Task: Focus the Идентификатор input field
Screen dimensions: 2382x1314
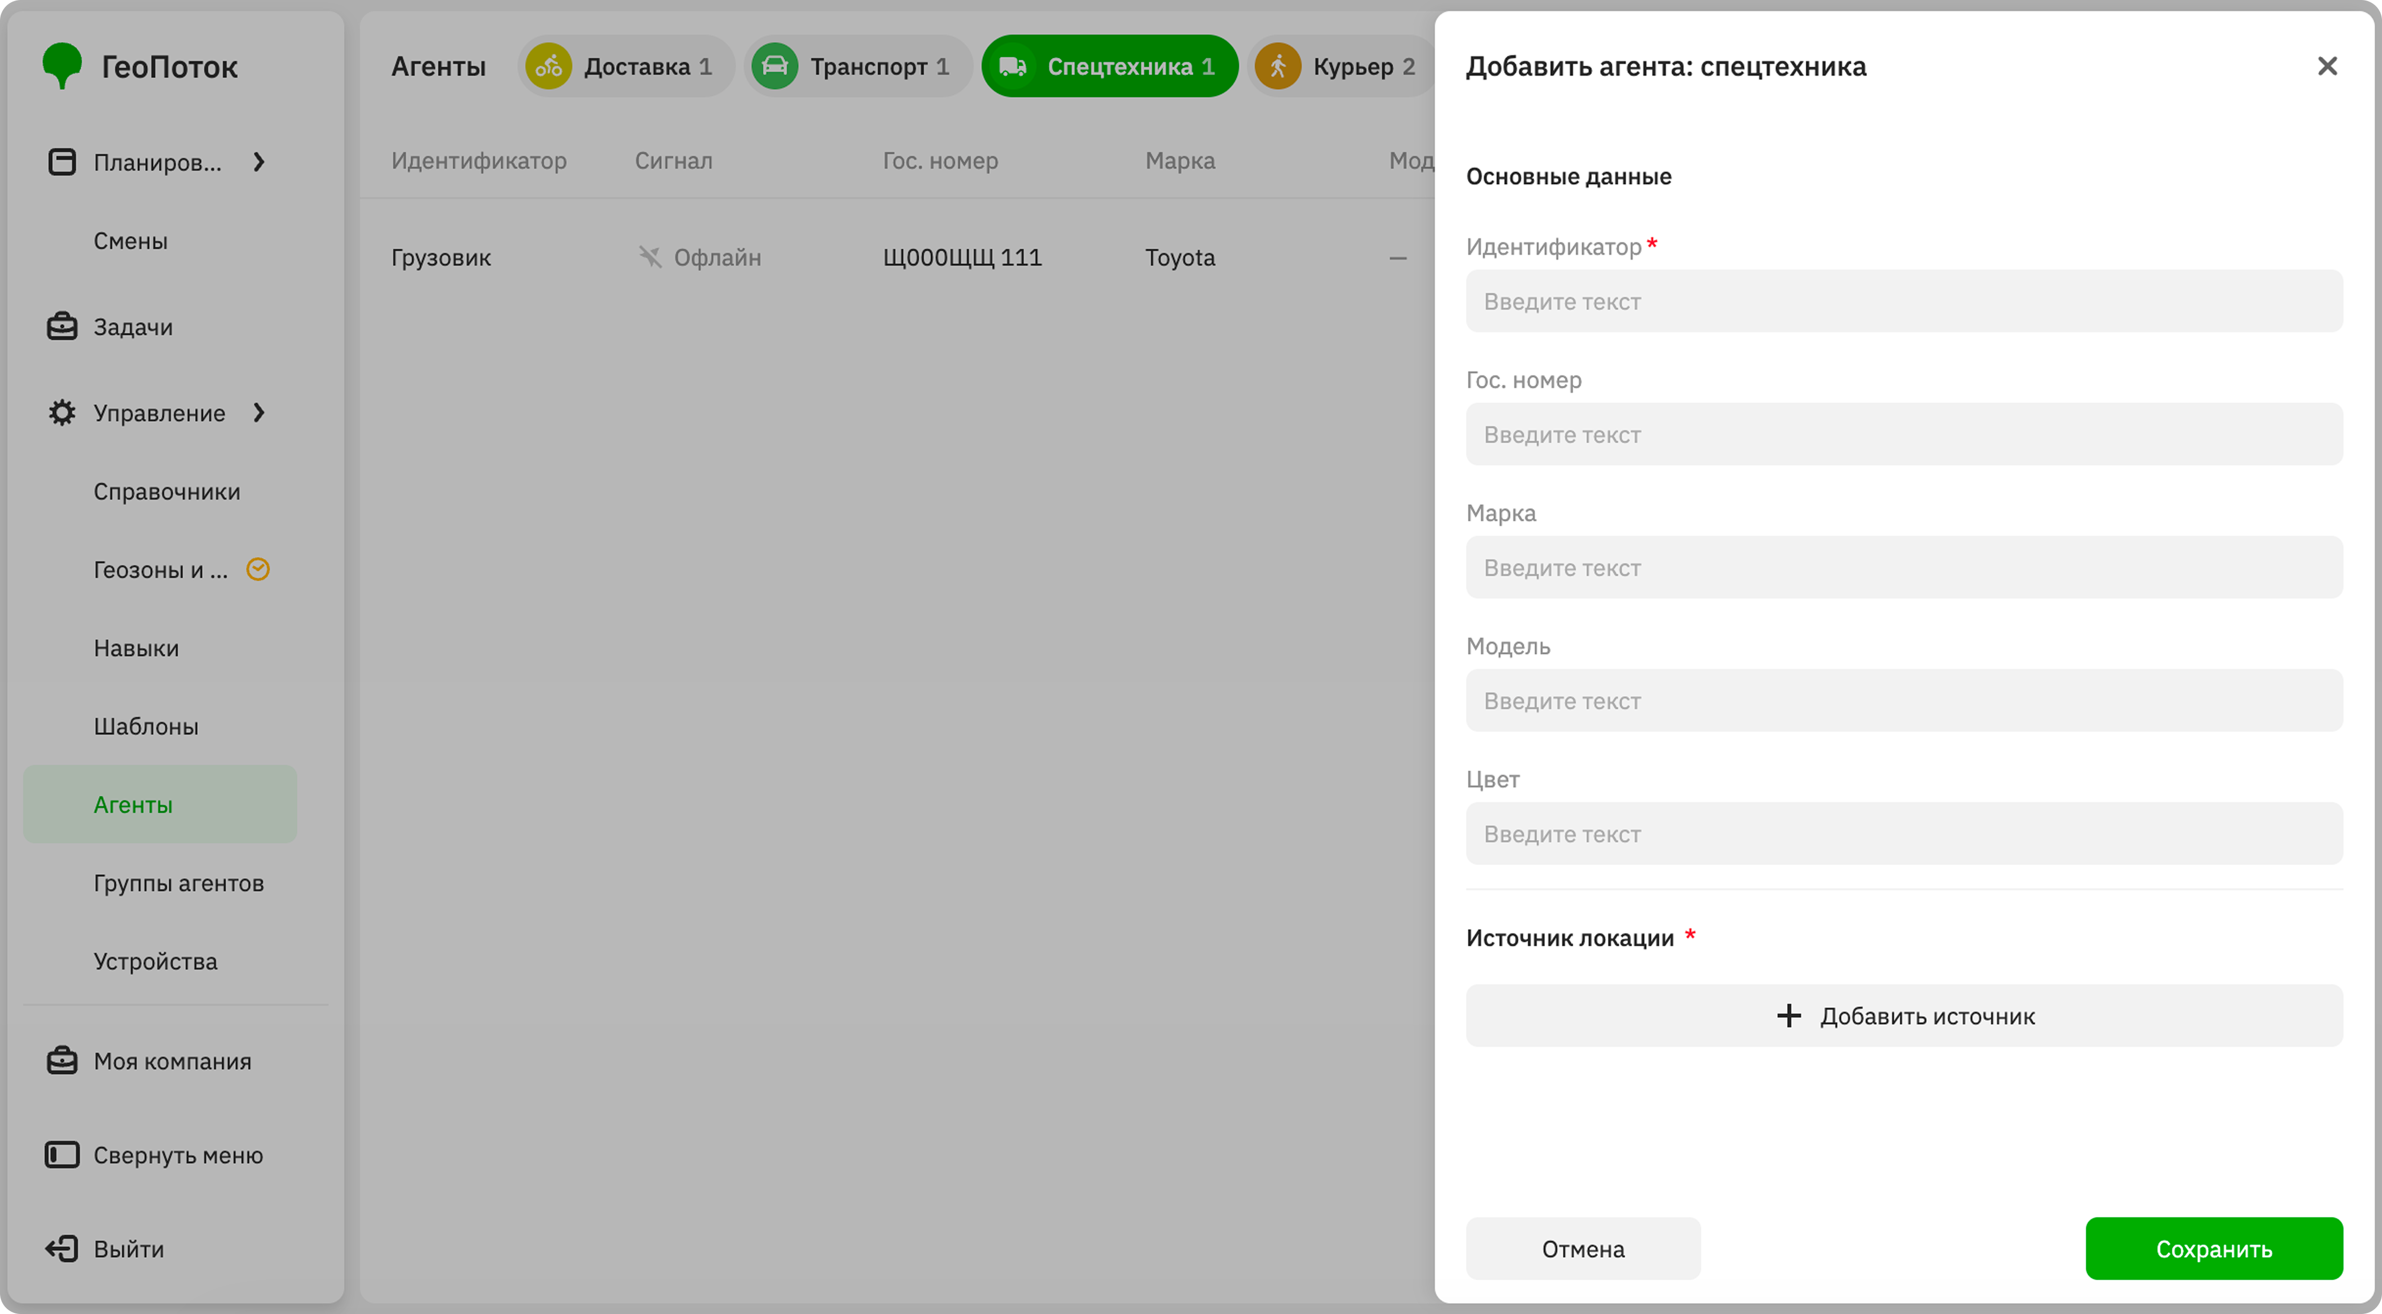Action: [x=1904, y=300]
